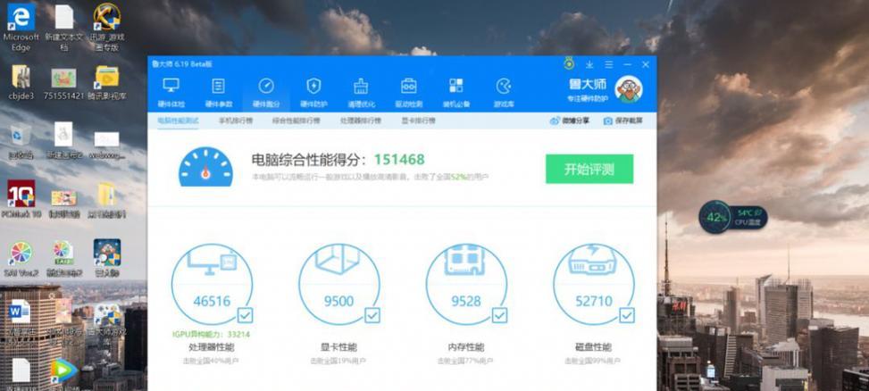Open the hamburger menu in title bar
This screenshot has width=869, height=391.
(x=608, y=65)
